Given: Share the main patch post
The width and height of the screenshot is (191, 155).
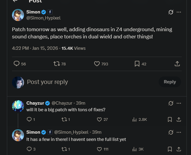Looking at the screenshot, I should [177, 64].
